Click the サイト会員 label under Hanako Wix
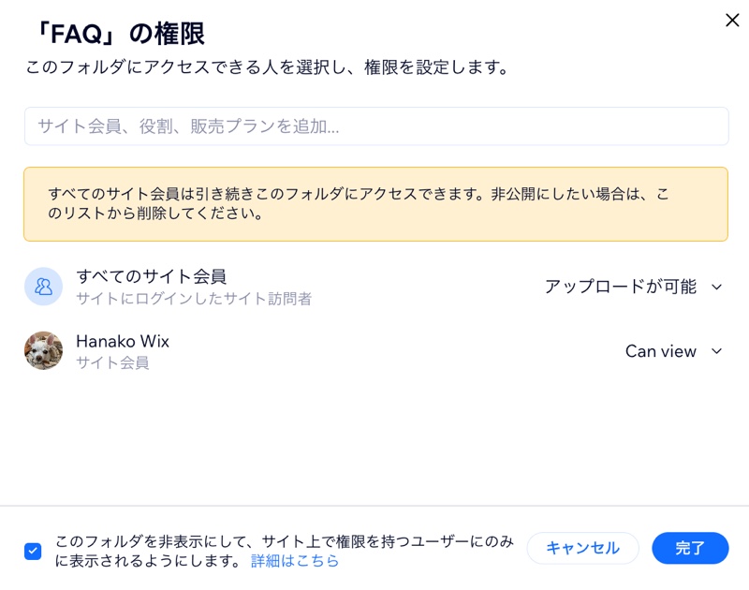The height and width of the screenshot is (590, 749). coord(112,362)
